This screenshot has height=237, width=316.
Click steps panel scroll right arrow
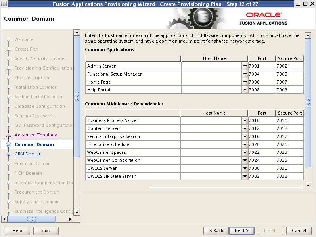[70, 219]
